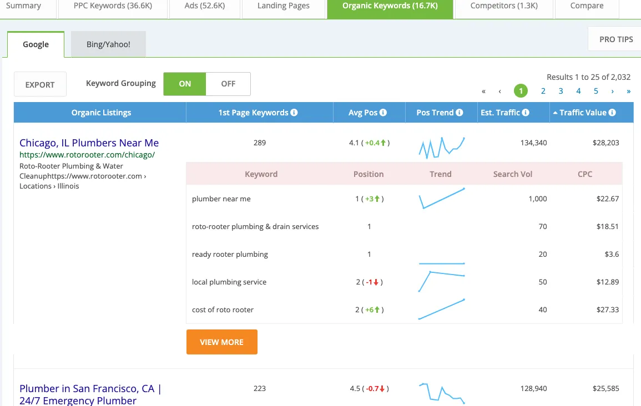The image size is (641, 406).
Task: Click keyword 'plumber near me'
Action: tap(221, 199)
